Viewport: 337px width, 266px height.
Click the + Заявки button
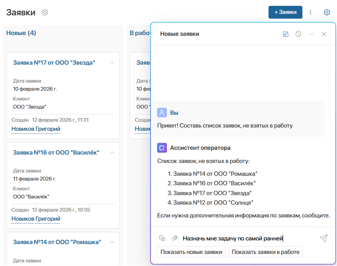285,12
